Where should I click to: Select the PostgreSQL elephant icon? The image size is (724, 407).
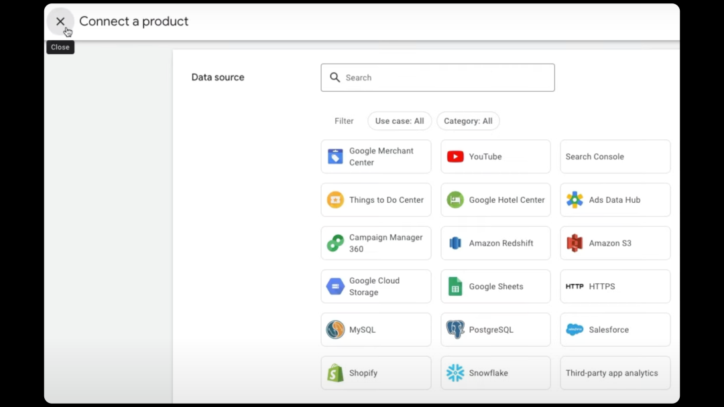point(455,329)
